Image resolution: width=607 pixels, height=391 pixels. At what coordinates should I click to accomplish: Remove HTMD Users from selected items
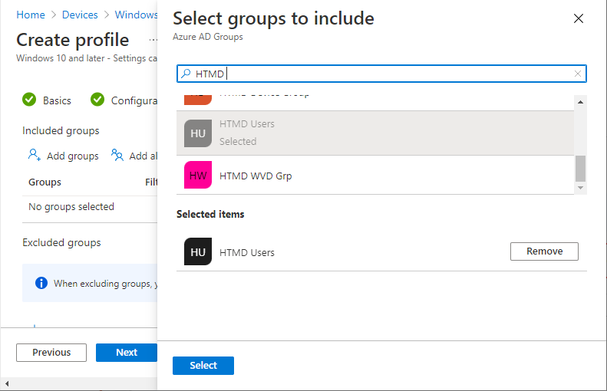pyautogui.click(x=544, y=251)
